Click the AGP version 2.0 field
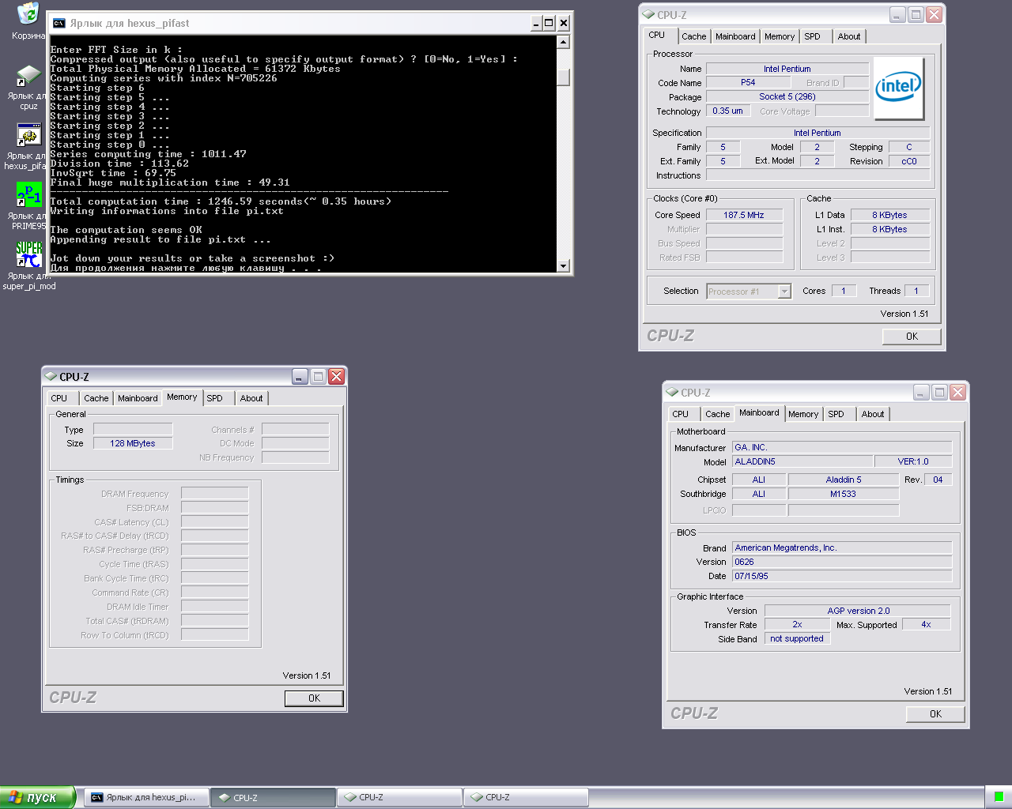Screen dimensions: 1012x809 pos(858,611)
